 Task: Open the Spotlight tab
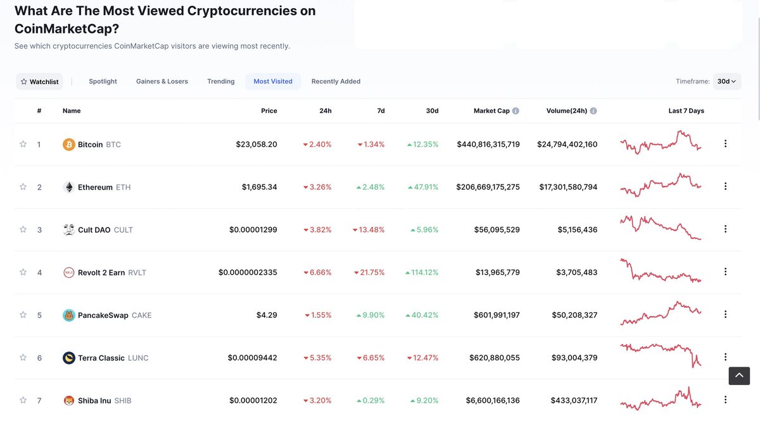(x=103, y=82)
